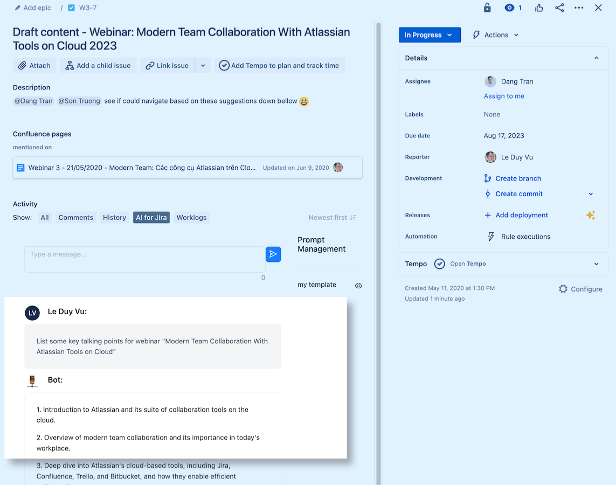This screenshot has width=616, height=485.
Task: Click Add Tempo to plan and track time
Action: 279,66
